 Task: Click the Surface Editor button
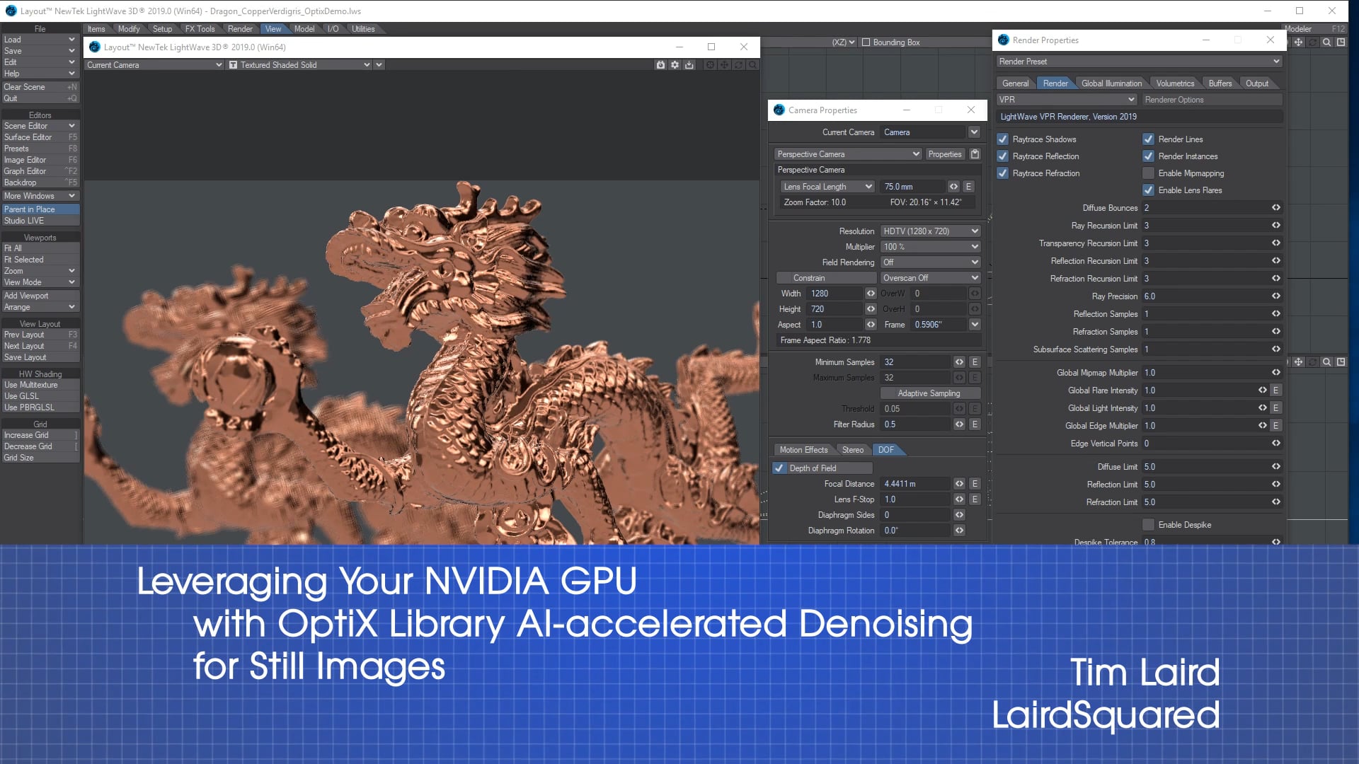(x=28, y=137)
